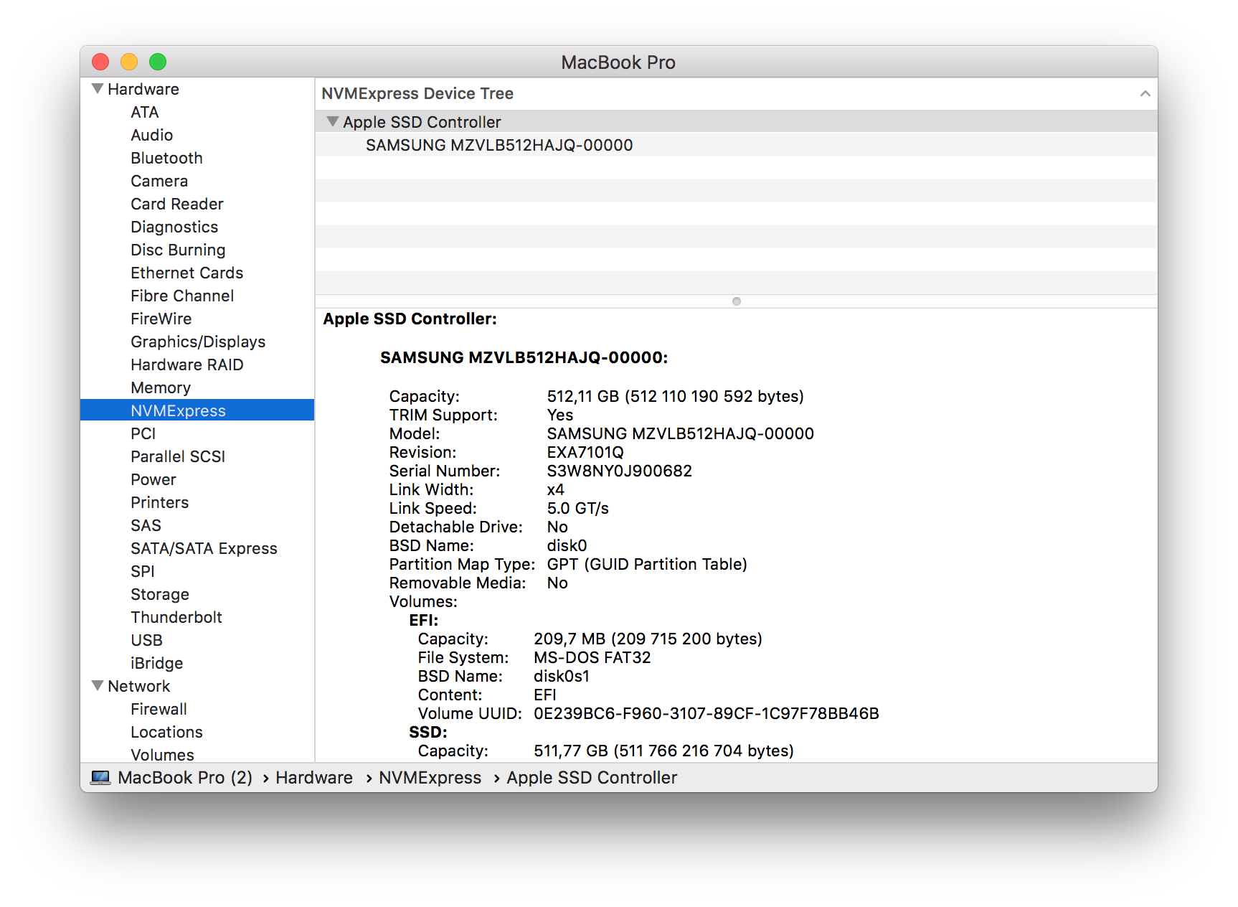Click the Link Speed value 5.0 GT/s
Viewport: 1238px width, 907px height.
(578, 508)
